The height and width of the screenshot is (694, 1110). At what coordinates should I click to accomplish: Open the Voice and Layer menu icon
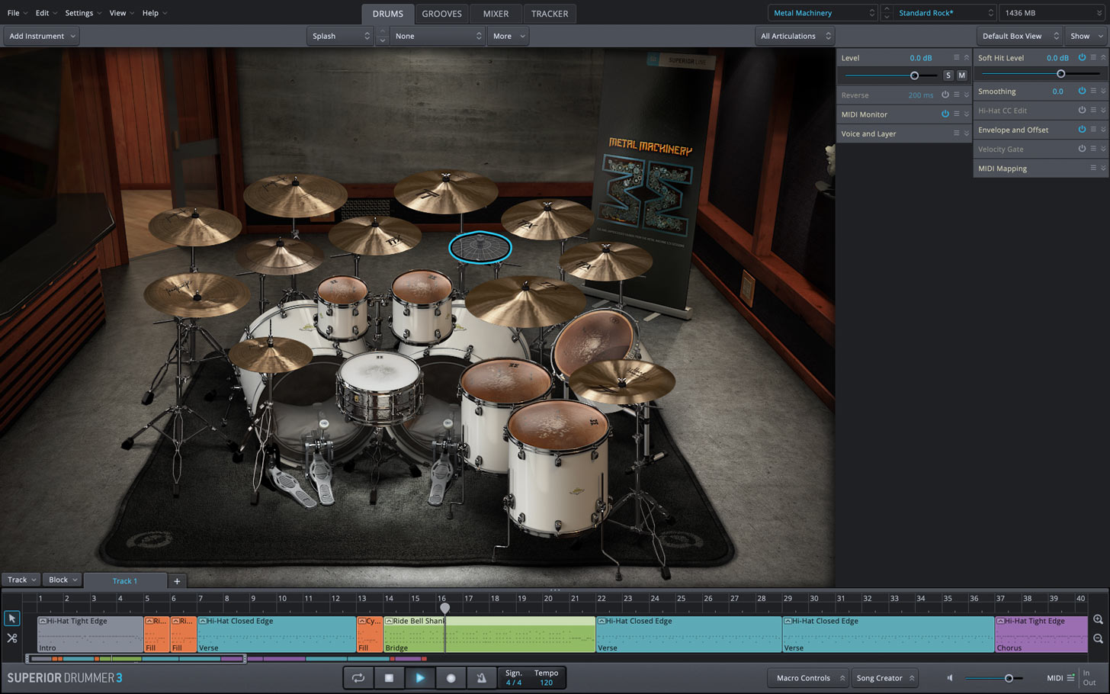(956, 133)
